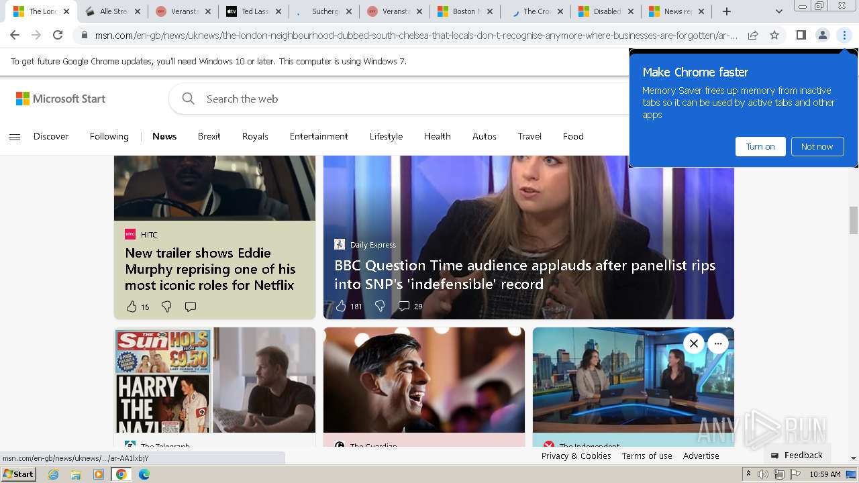Launch Internet Explorer from the taskbar
Screen dimensions: 859x483
pyautogui.click(x=54, y=474)
